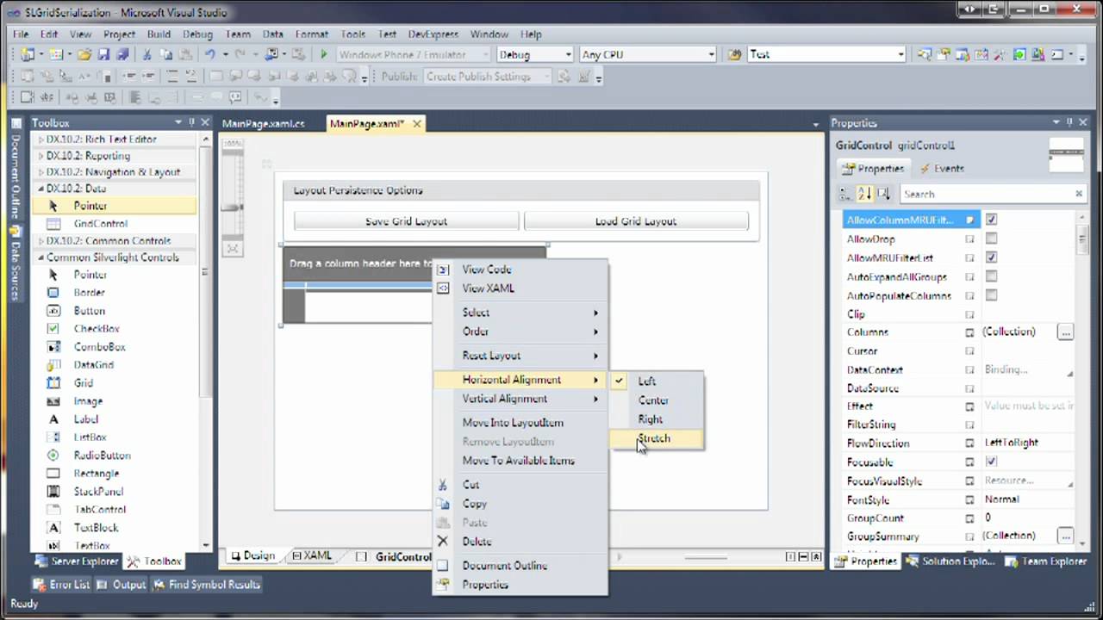Open the Test search combo box dropdown
The image size is (1103, 620).
click(900, 54)
